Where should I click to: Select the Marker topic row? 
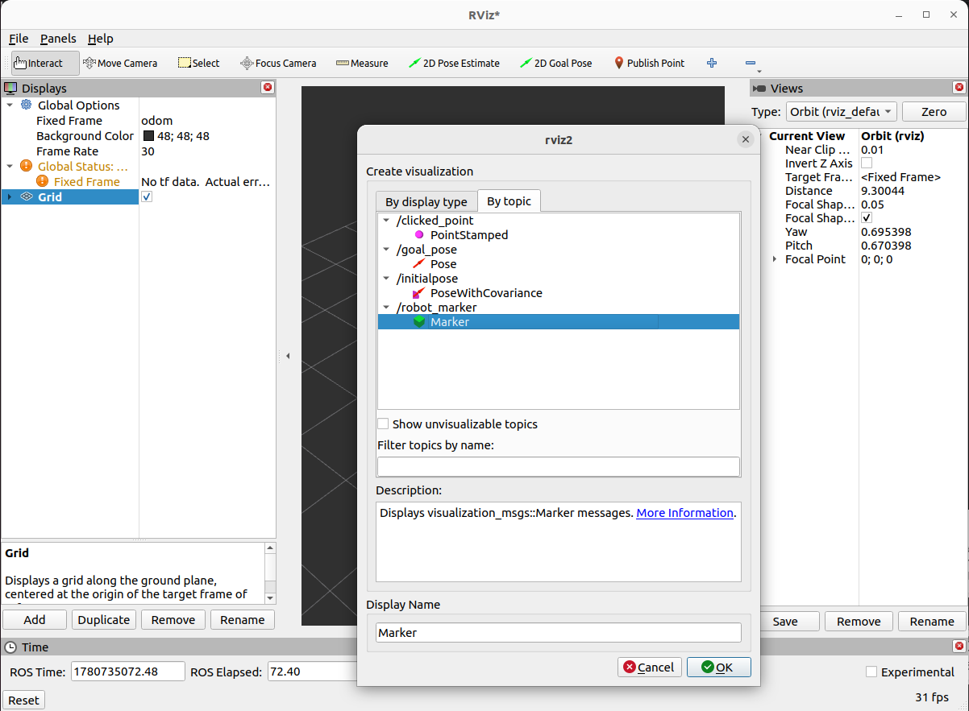coord(559,322)
